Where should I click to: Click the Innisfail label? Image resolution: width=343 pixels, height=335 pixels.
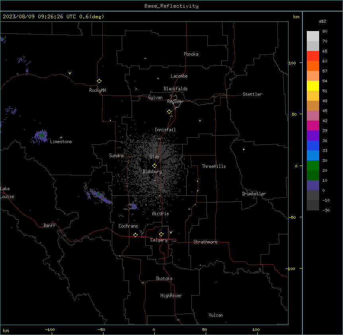[x=165, y=130]
